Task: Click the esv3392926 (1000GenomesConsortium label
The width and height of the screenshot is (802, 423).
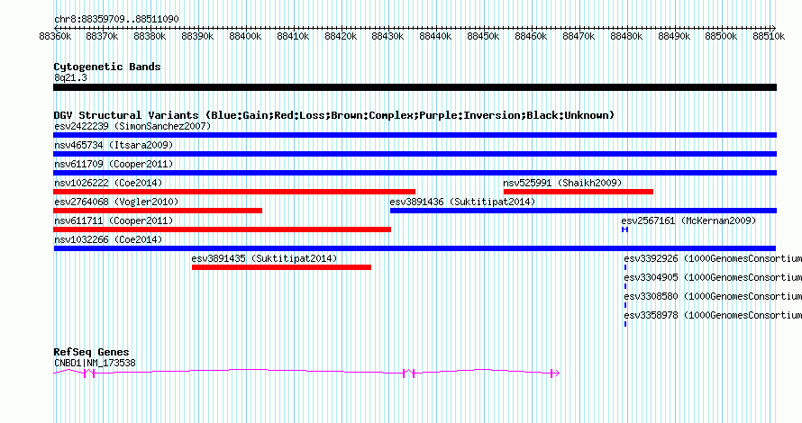Action: click(x=713, y=258)
